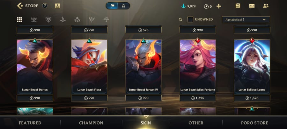Select the Lunar Beast Fiora skin card
Image resolution: width=287 pixels, height=129 pixels.
point(89,67)
